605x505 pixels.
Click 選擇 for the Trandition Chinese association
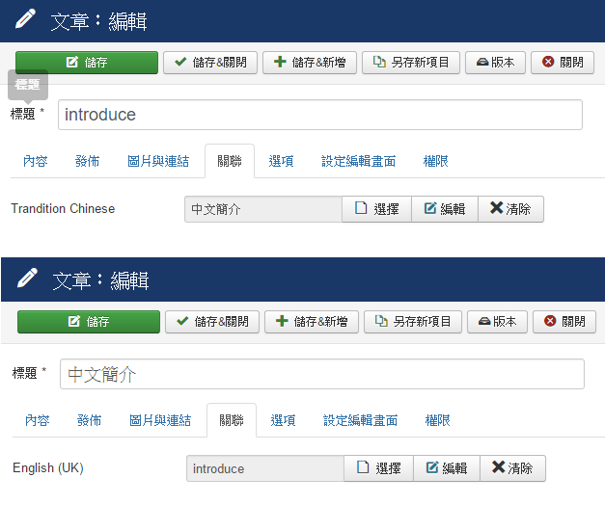(376, 209)
